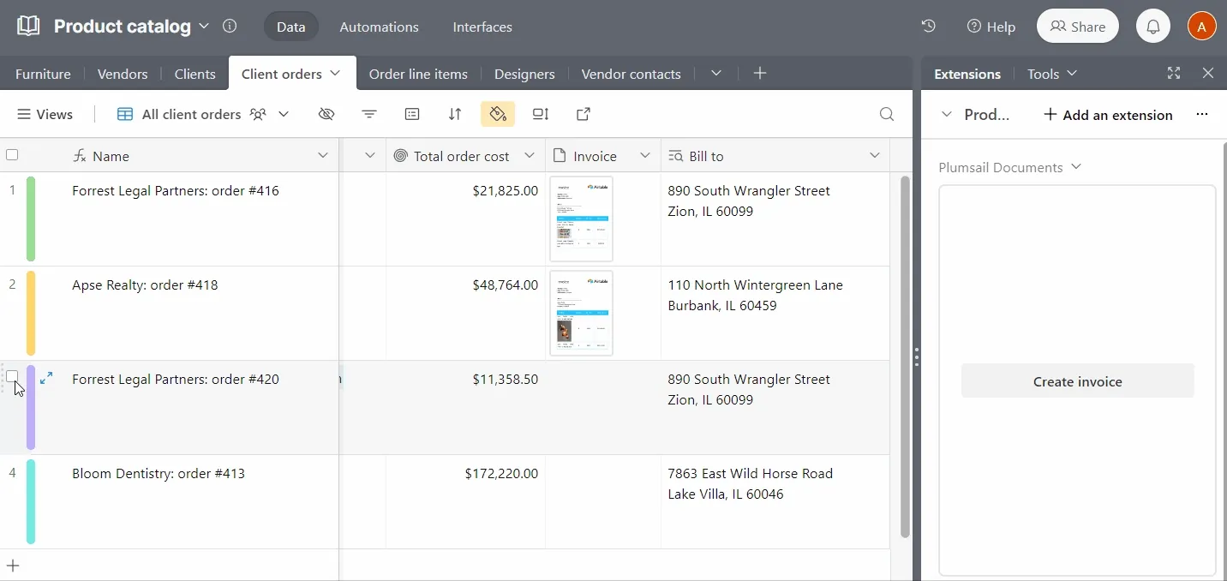Open the Sort icon
The height and width of the screenshot is (581, 1227).
455,114
